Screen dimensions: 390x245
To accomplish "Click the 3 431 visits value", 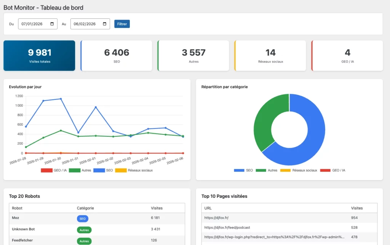I will coord(155,229).
